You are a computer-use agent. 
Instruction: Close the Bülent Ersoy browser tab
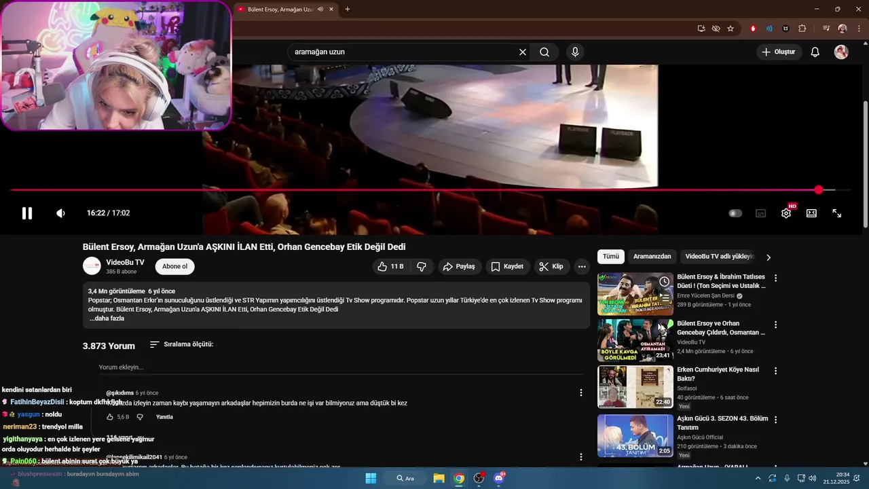point(331,10)
